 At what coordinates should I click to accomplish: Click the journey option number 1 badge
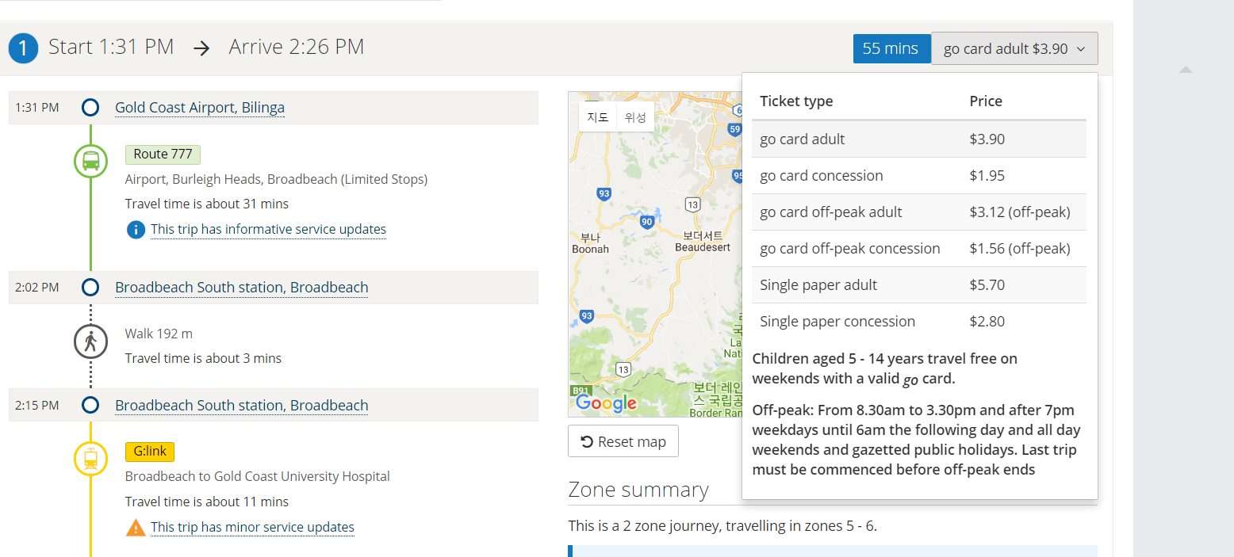tap(24, 48)
